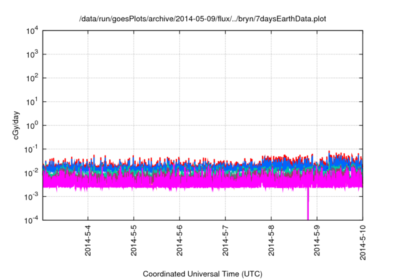The width and height of the screenshot is (400, 280).
Task: Click the 2014-5-6 date tick label
Action: (179, 241)
